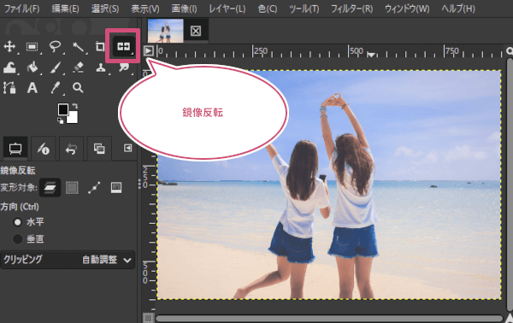The width and height of the screenshot is (513, 323).
Task: Select the Zoom magnifier tool
Action: click(x=78, y=88)
